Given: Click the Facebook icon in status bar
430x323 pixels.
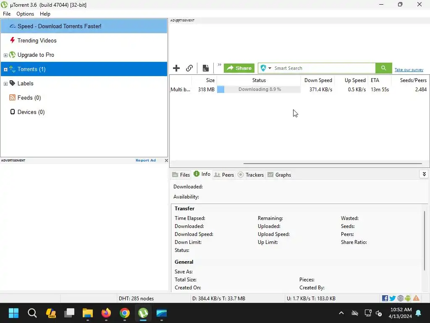Looking at the screenshot, I should tap(385, 298).
